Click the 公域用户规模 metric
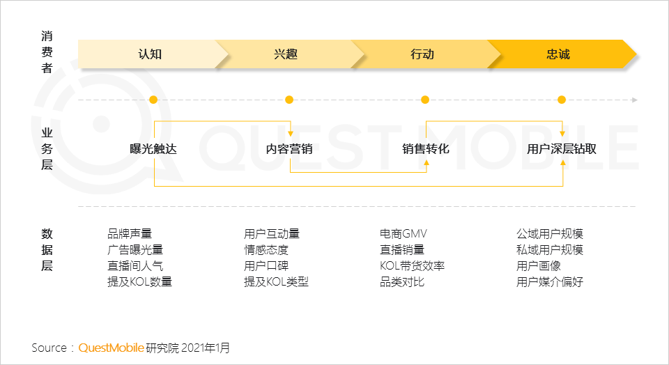 click(x=550, y=233)
